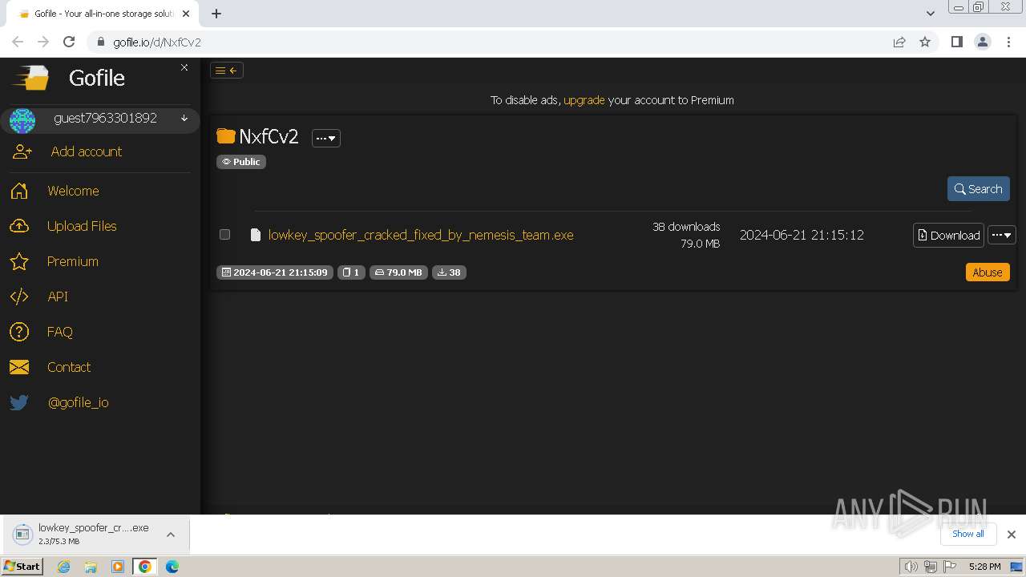Click the Microsoft Edge taskbar icon
The height and width of the screenshot is (577, 1026).
coord(172,567)
